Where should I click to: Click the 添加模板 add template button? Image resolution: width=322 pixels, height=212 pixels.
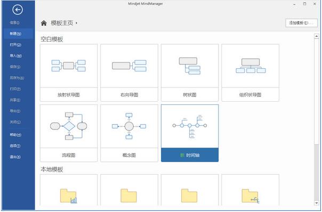[301, 23]
